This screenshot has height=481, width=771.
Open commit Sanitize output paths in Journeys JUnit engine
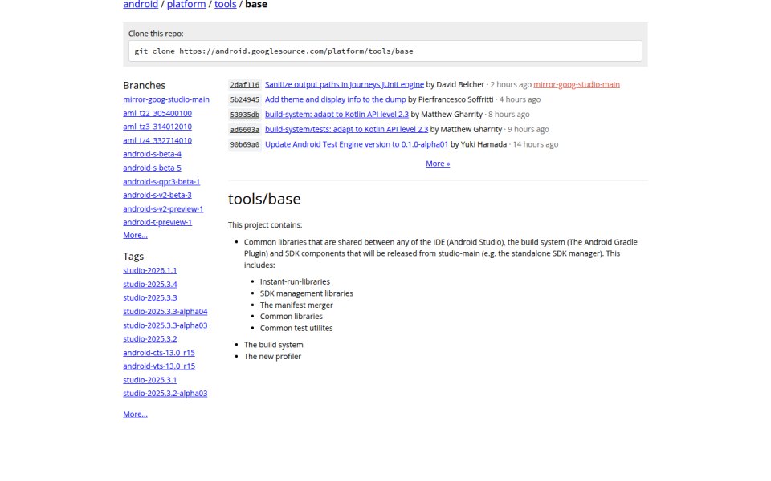[345, 84]
